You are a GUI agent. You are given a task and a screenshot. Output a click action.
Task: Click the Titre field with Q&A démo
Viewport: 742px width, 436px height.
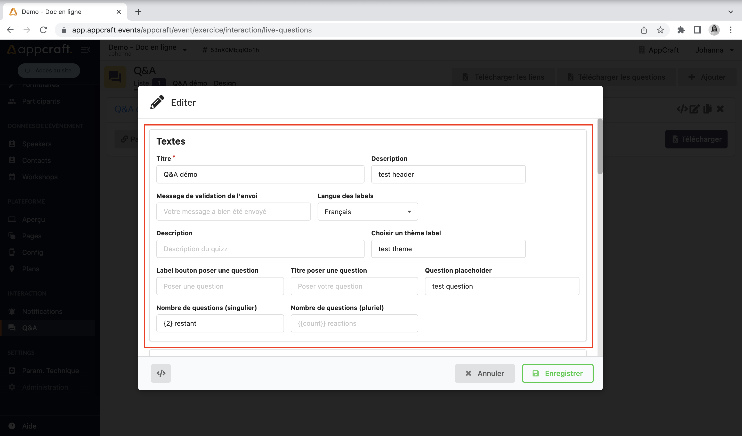coord(260,174)
